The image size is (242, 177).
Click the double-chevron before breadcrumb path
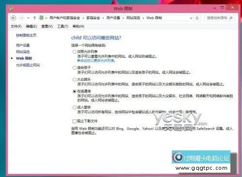point(46,18)
